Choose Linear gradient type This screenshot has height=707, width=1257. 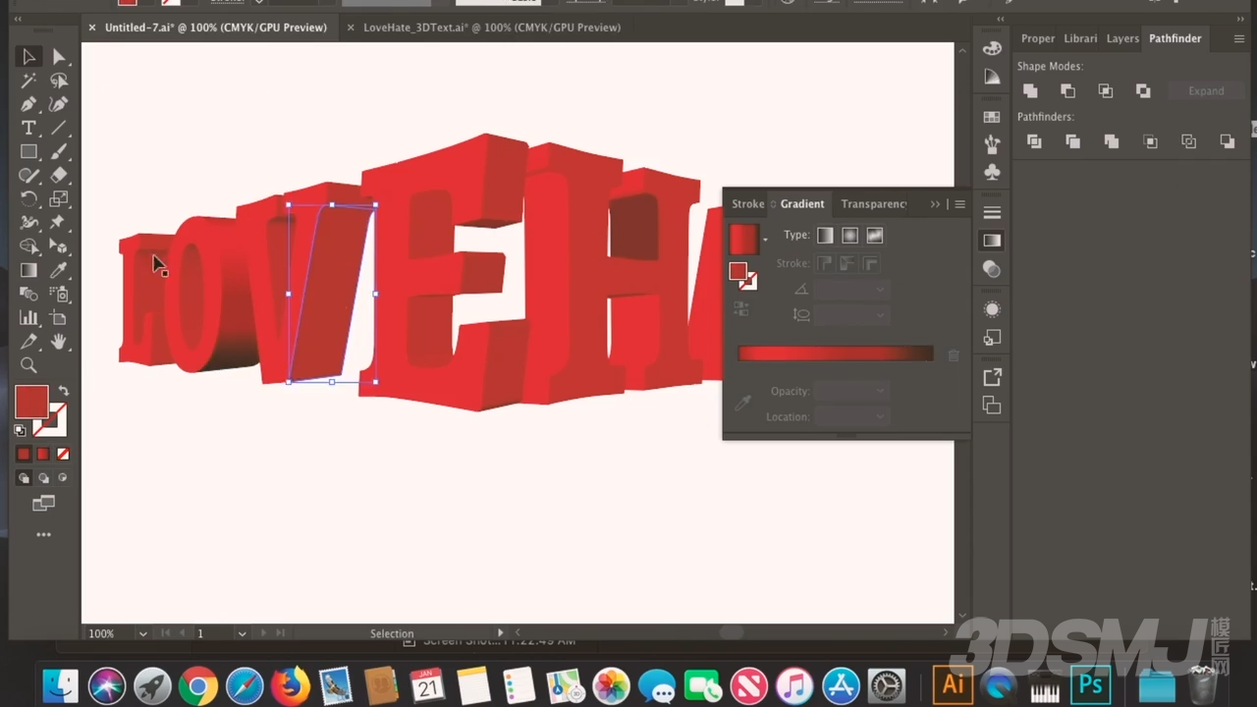(x=825, y=236)
